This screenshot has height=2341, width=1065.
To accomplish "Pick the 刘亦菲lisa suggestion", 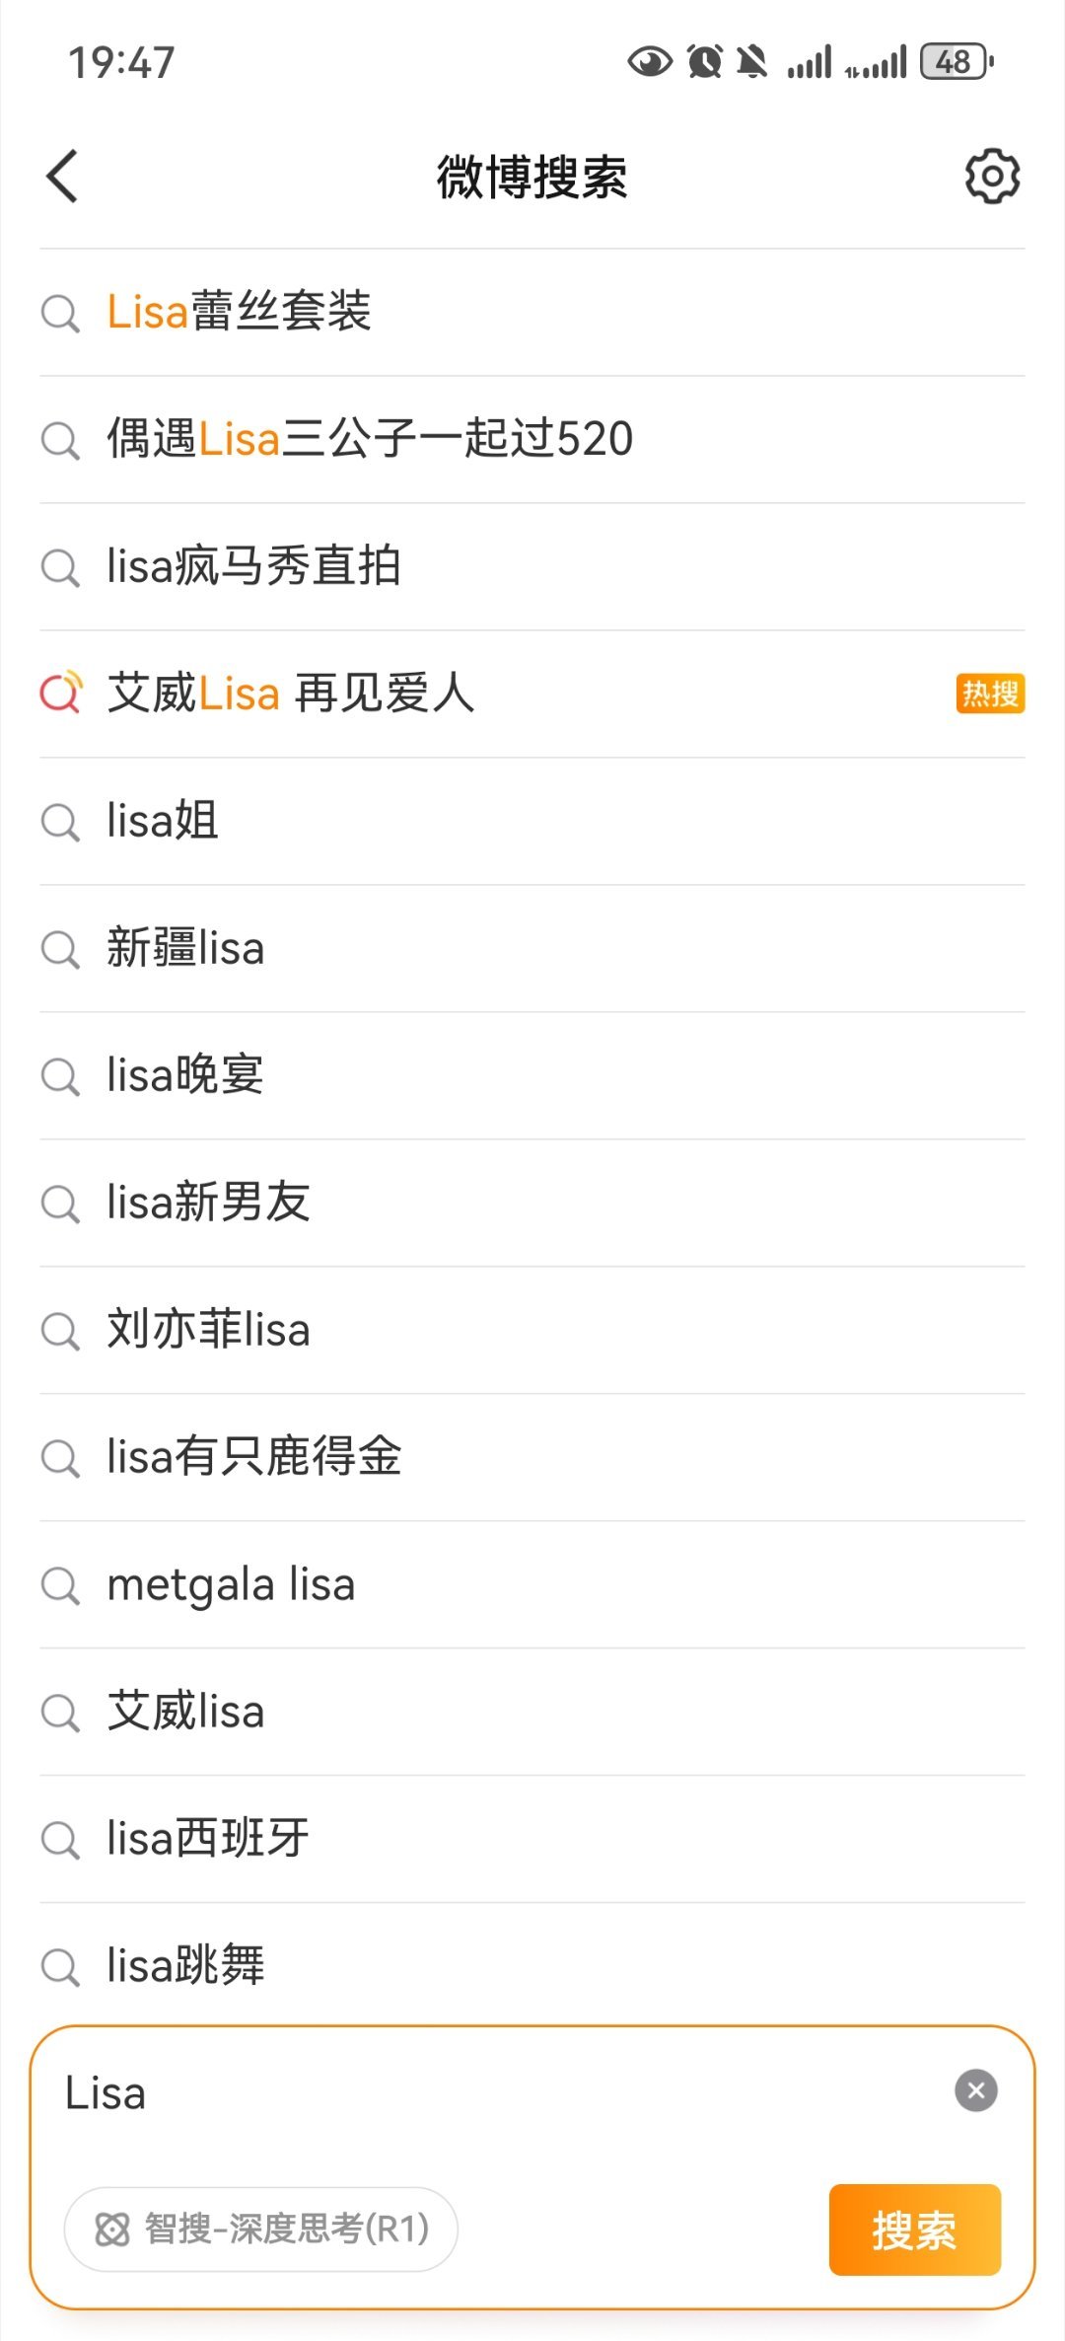I will (x=532, y=1330).
